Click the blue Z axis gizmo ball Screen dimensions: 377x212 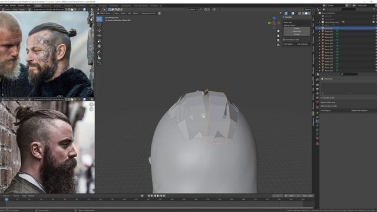coord(274,18)
